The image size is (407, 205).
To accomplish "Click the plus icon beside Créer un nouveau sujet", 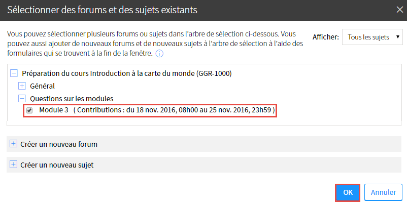I will point(13,165).
